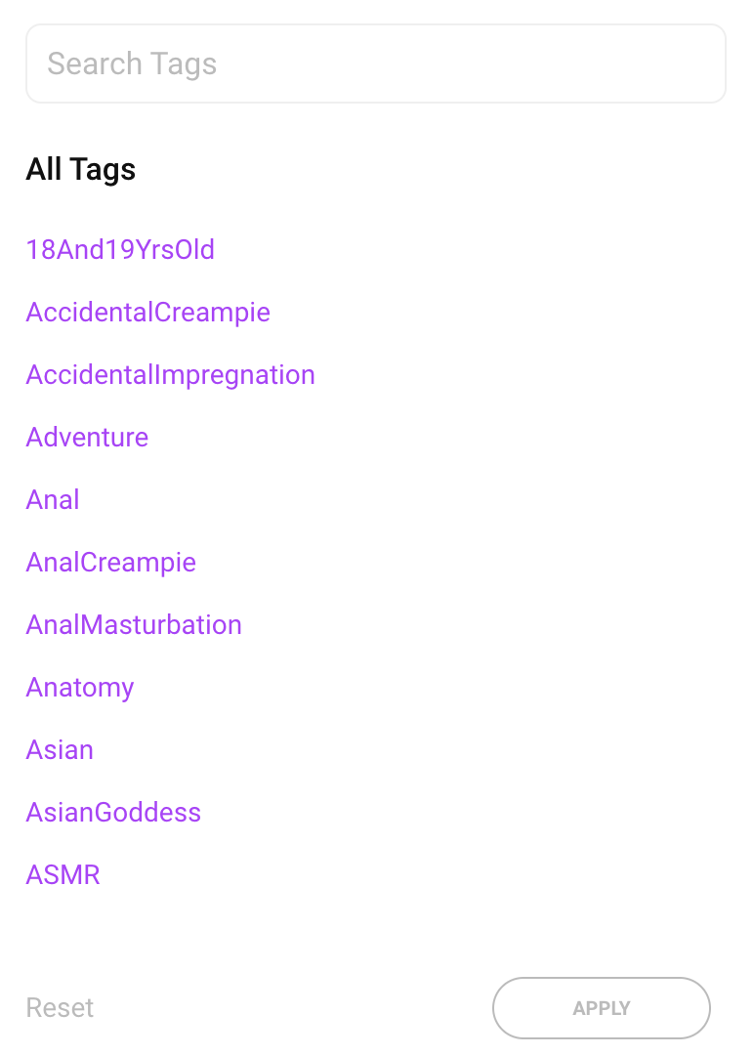754x1055 pixels.
Task: Select the Adventure tag
Action: (x=87, y=438)
